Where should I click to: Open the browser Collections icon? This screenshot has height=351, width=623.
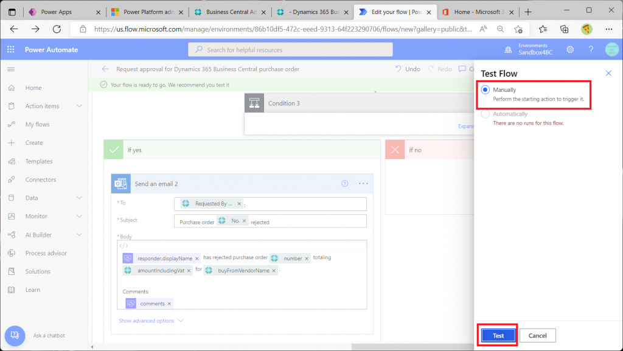564,29
